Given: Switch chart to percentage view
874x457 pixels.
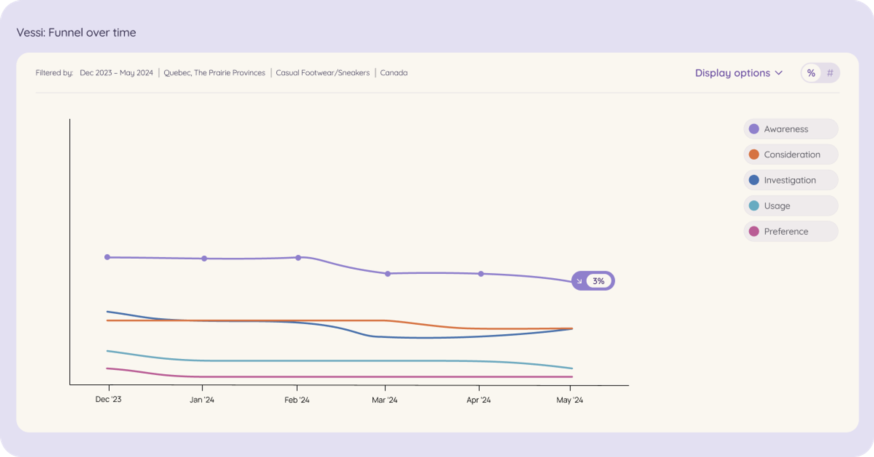Looking at the screenshot, I should point(811,73).
